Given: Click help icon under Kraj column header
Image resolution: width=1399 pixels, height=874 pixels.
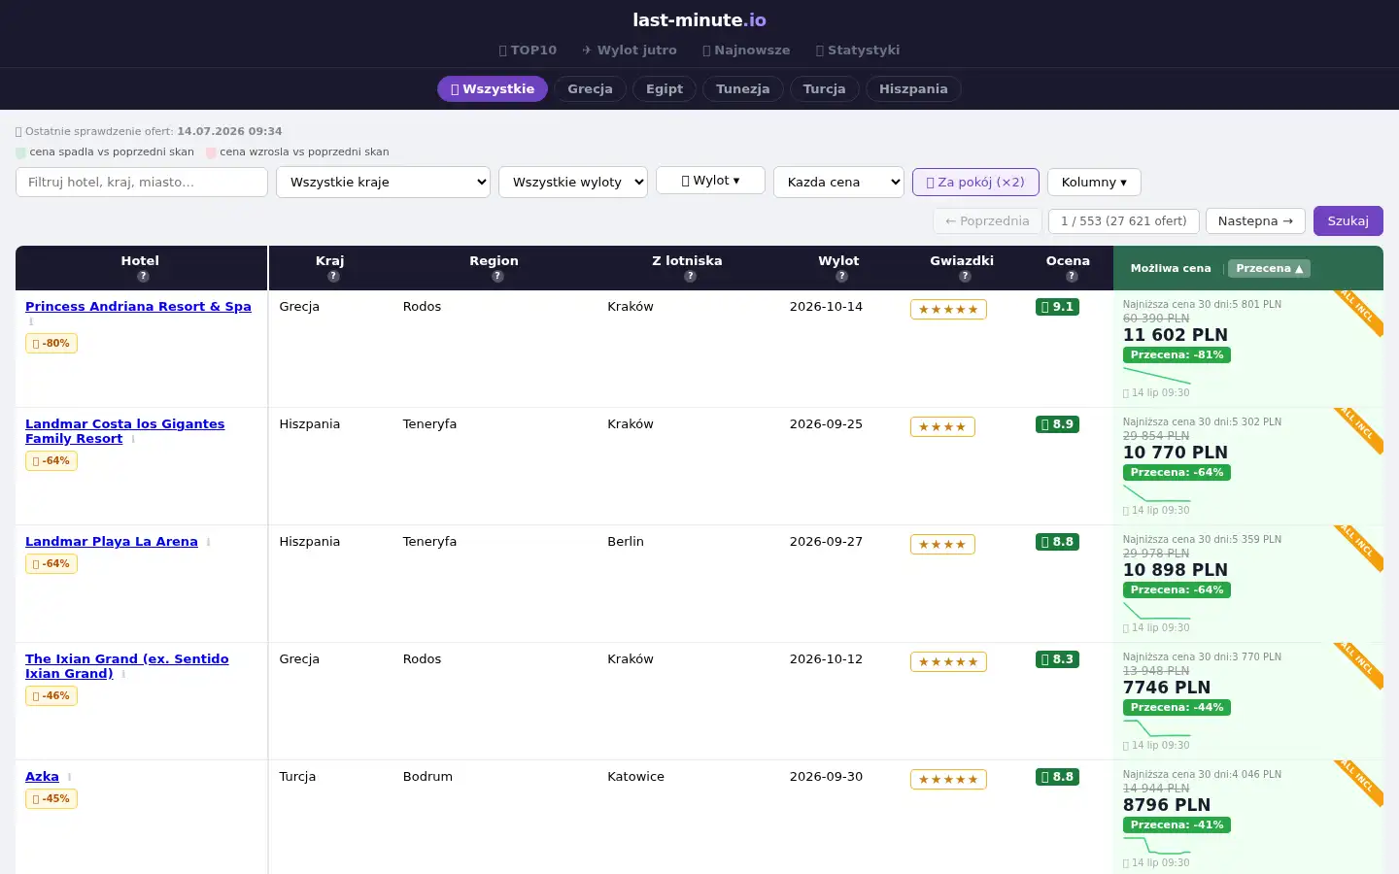Looking at the screenshot, I should [333, 277].
